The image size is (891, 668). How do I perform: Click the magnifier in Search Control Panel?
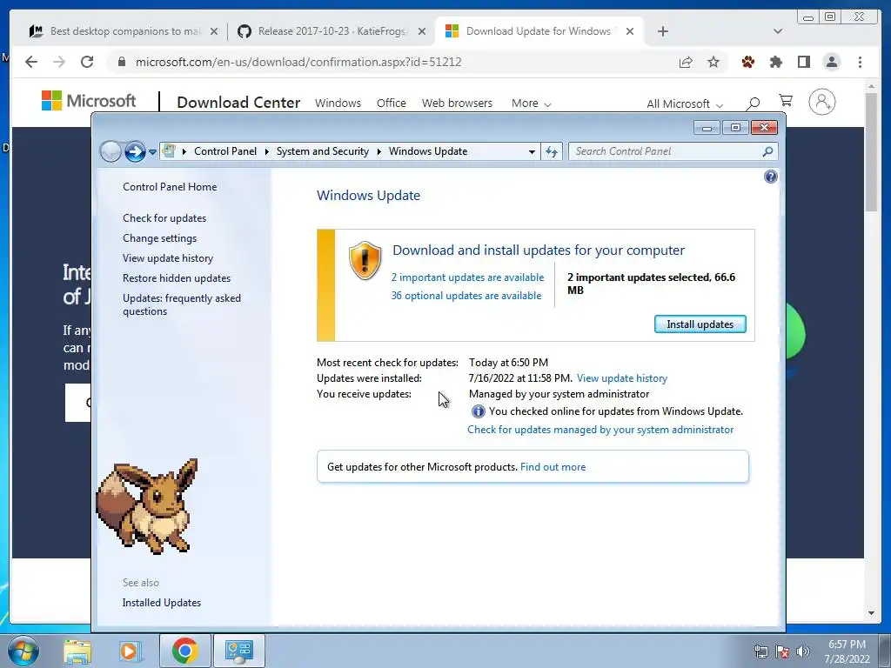[767, 151]
